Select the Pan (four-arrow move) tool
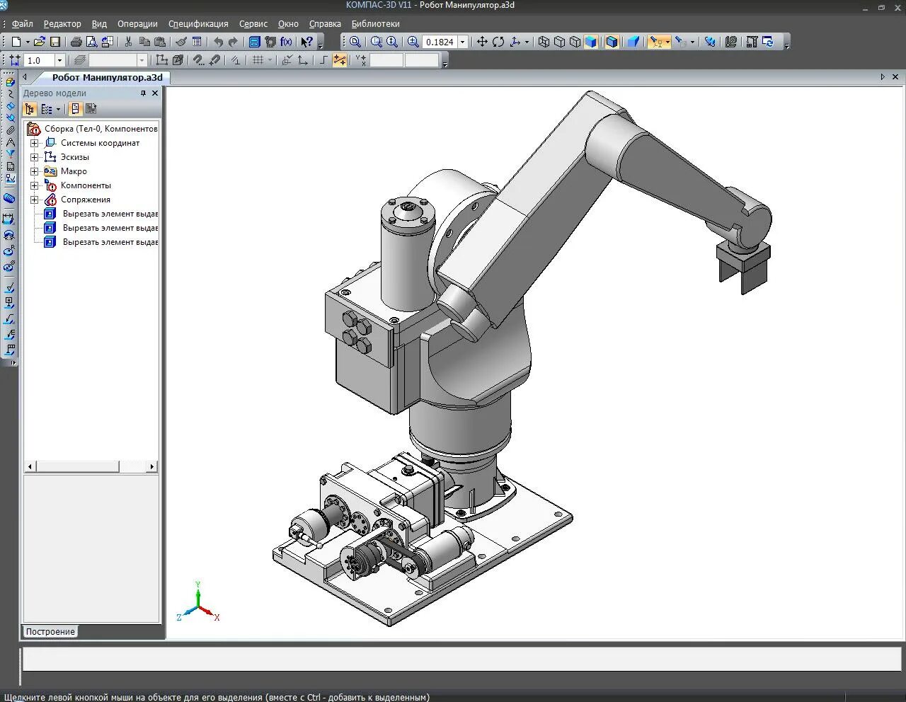Viewport: 906px width, 702px height. [x=482, y=42]
